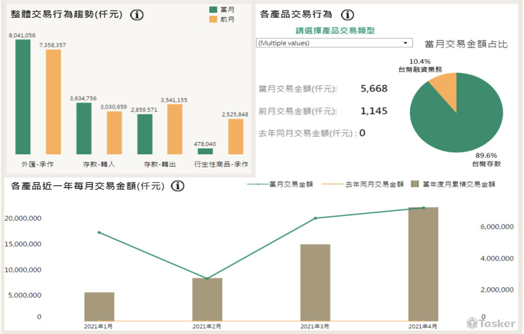Open the (Multiple values) product type dropdown

[334, 43]
